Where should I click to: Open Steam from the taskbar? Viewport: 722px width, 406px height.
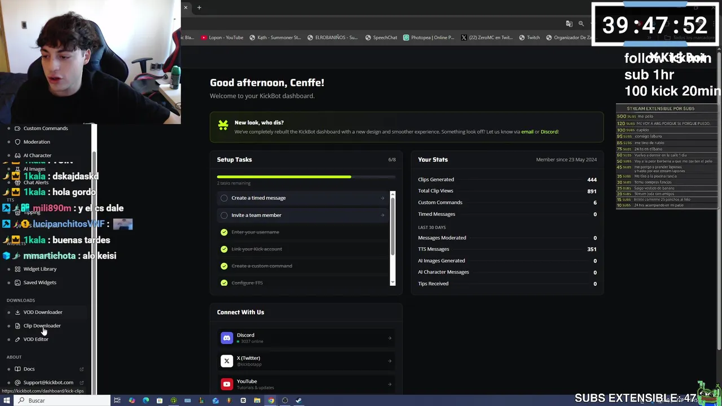(298, 400)
